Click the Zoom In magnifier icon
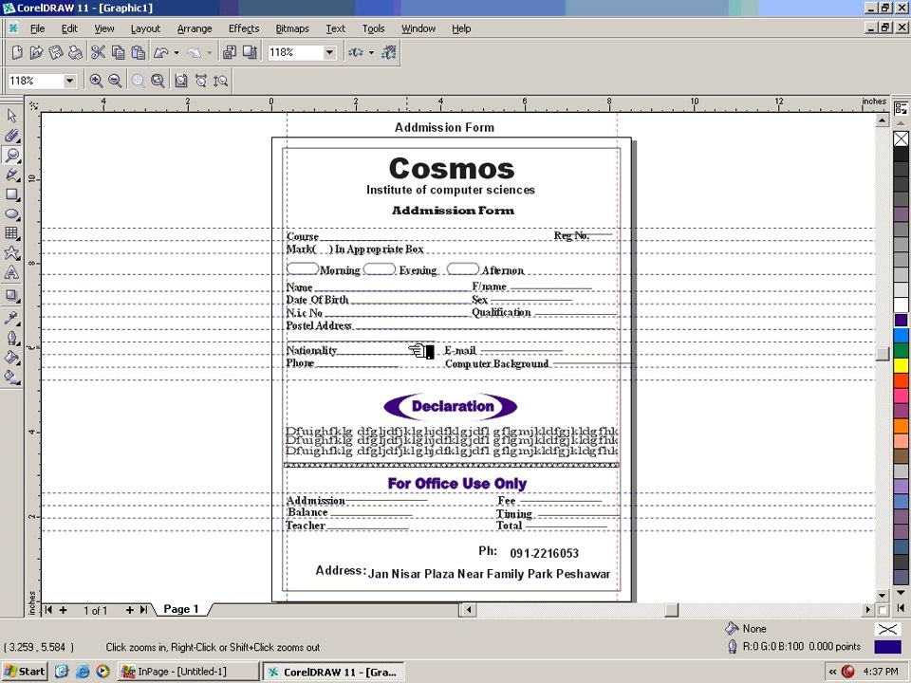The height and width of the screenshot is (683, 911). 96,81
